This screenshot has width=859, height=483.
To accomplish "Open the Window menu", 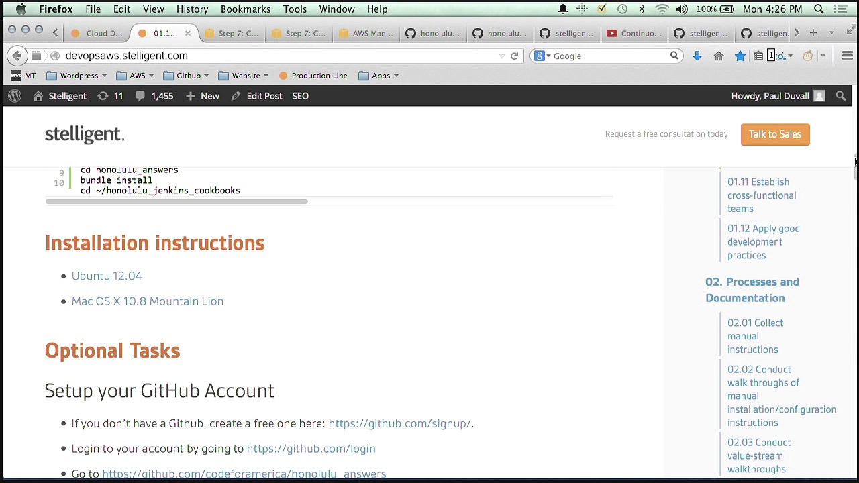I will tap(337, 9).
